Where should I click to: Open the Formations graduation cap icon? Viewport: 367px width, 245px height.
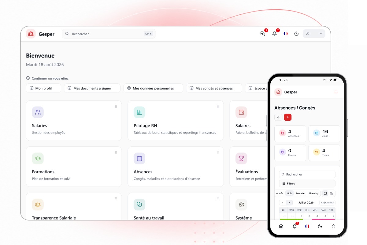tap(38, 158)
